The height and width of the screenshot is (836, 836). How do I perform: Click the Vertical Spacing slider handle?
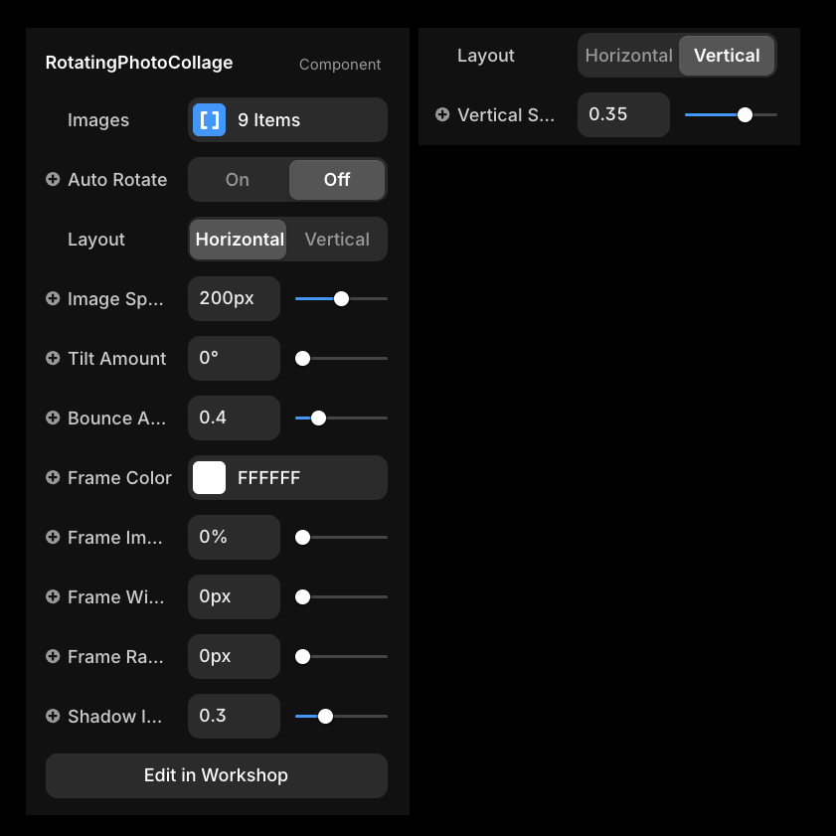tap(745, 115)
